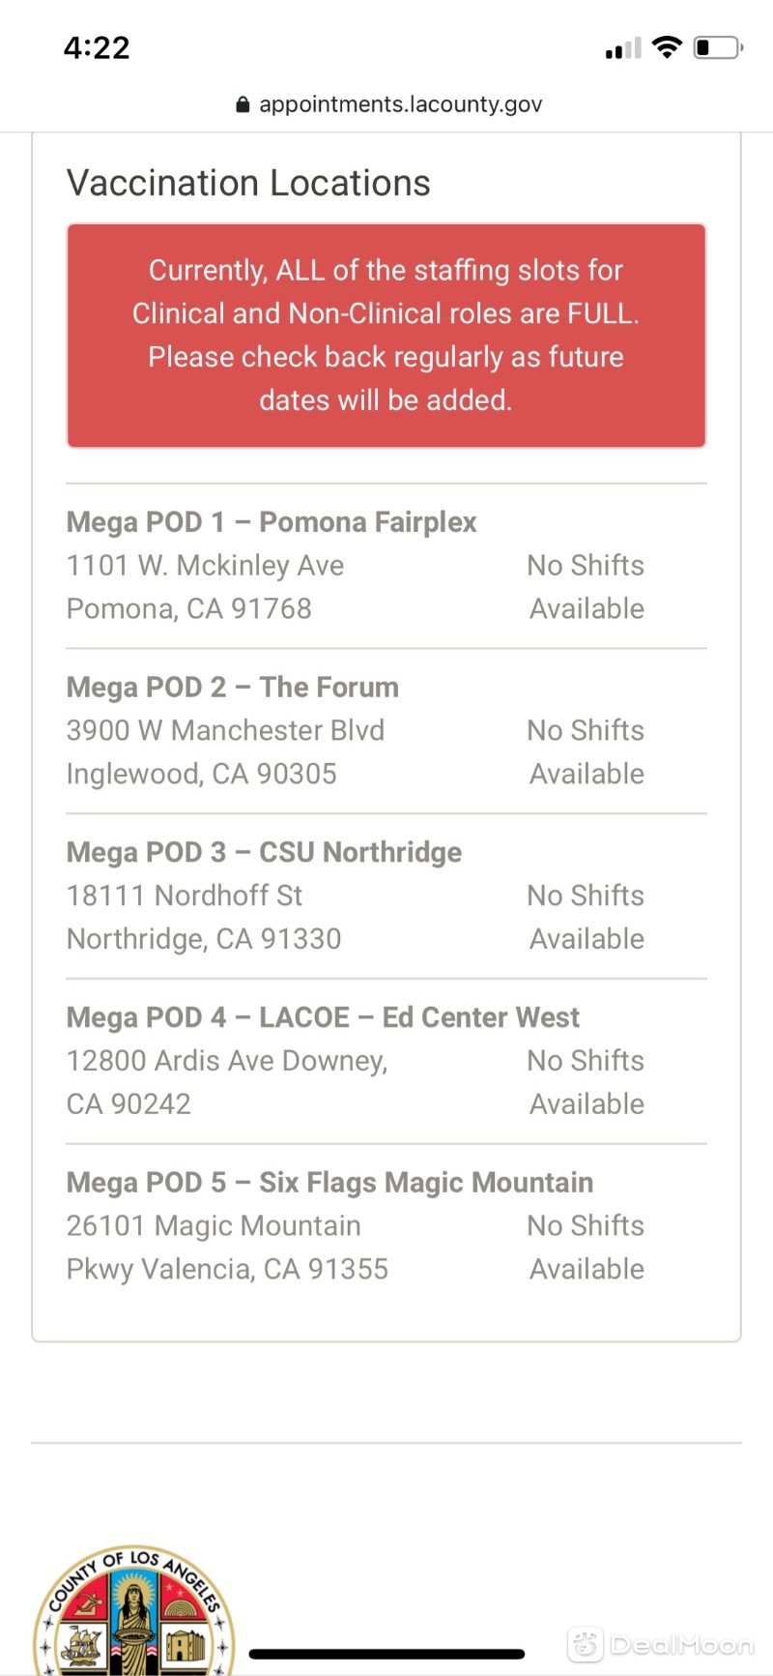The height and width of the screenshot is (1676, 773).
Task: Select Mega POD 2 – The Forum
Action: (x=386, y=731)
